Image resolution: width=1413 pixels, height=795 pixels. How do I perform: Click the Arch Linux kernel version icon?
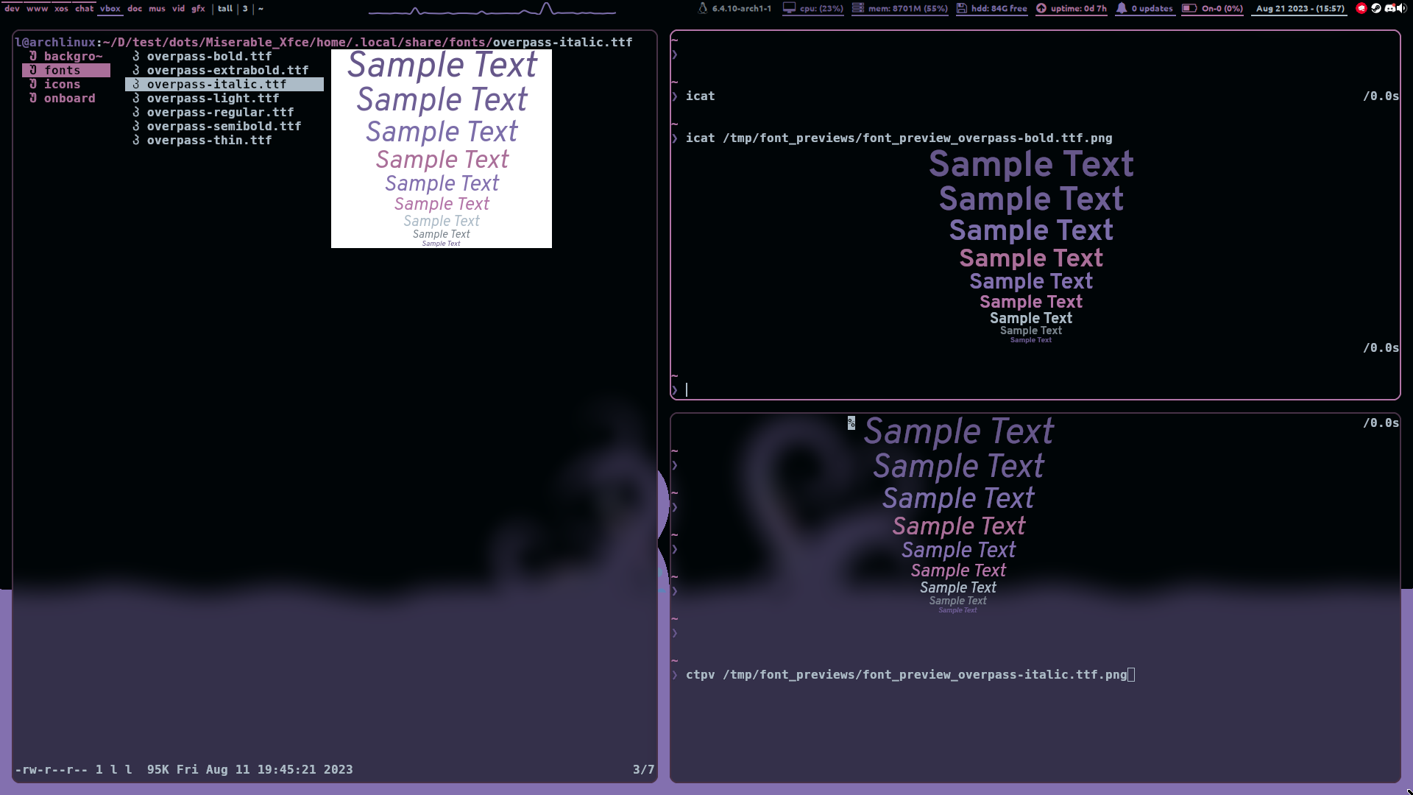click(x=701, y=8)
